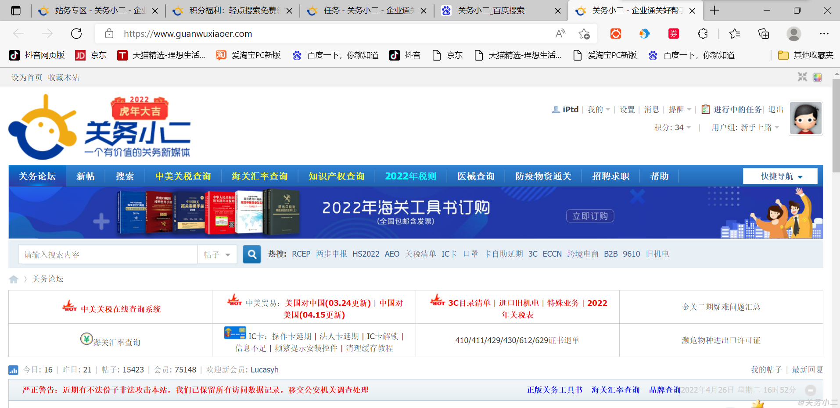The image size is (840, 408).
Task: Select the 关务论坛 navigation tab
Action: [37, 176]
